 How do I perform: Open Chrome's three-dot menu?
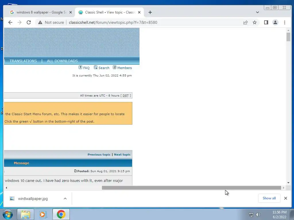coord(285,22)
